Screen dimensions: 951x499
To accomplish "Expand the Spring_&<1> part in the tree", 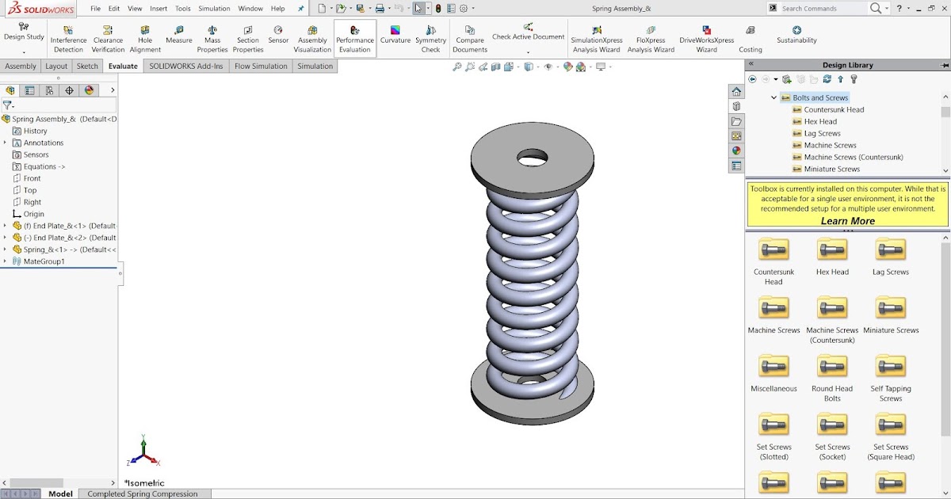I will pyautogui.click(x=6, y=249).
